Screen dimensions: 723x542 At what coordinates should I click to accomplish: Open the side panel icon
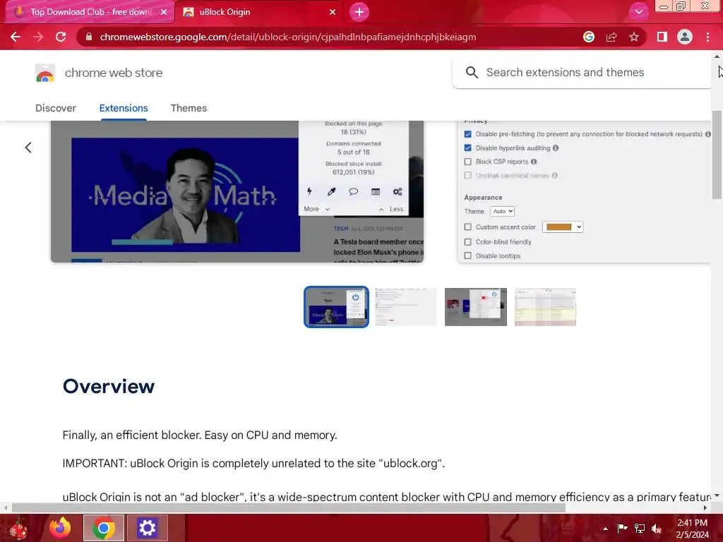click(662, 37)
